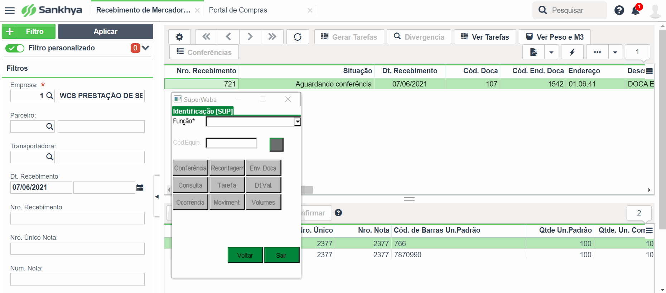The height and width of the screenshot is (293, 666).
Task: Open the Dt. Recebimento calendar icon
Action: click(x=140, y=188)
